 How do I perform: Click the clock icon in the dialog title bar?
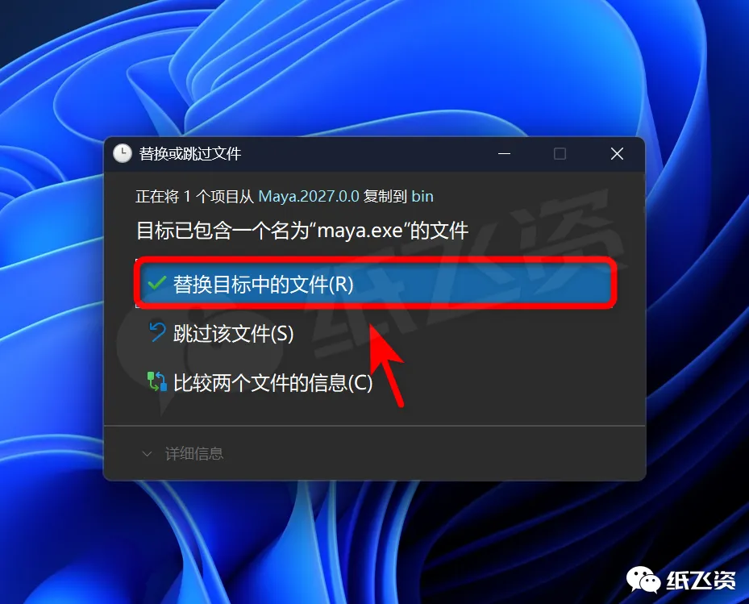pyautogui.click(x=123, y=153)
